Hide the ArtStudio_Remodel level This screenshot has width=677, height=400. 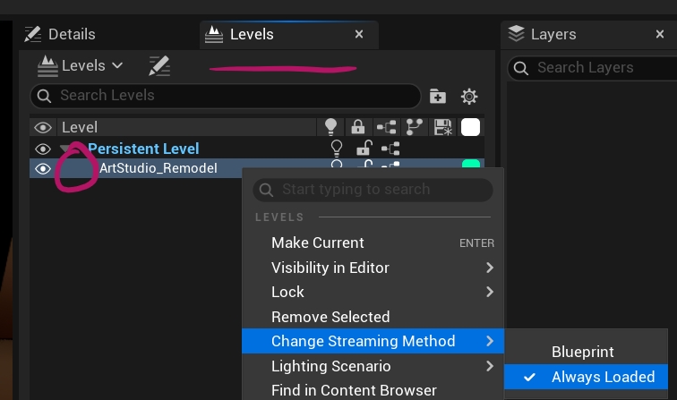(42, 168)
